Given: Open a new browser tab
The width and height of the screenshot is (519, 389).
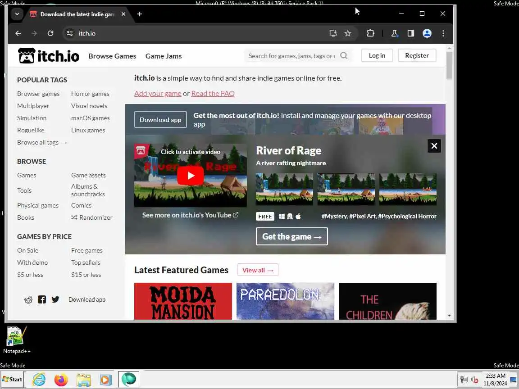Looking at the screenshot, I should tap(140, 14).
